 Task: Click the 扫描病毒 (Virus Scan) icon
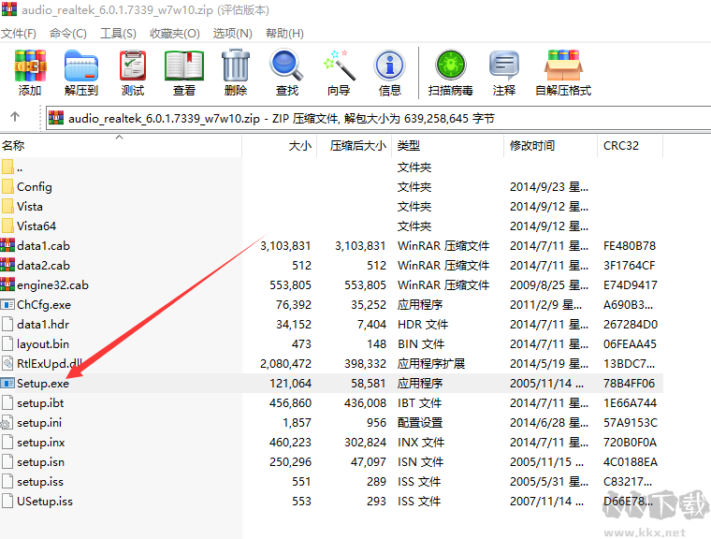point(451,66)
